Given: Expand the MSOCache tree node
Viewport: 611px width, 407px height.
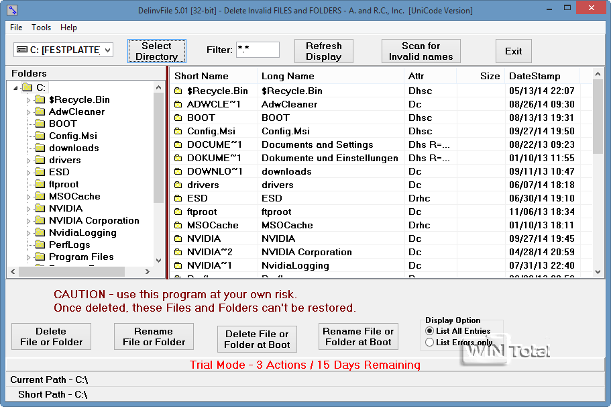Looking at the screenshot, I should pos(28,197).
